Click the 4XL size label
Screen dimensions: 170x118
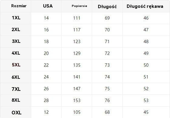[x=16, y=53]
